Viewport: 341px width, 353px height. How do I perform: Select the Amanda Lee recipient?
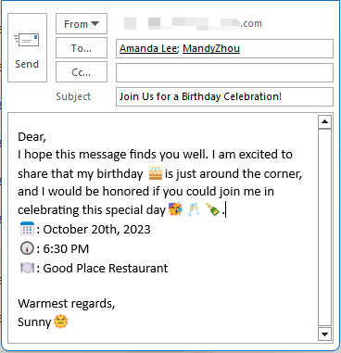pos(148,48)
